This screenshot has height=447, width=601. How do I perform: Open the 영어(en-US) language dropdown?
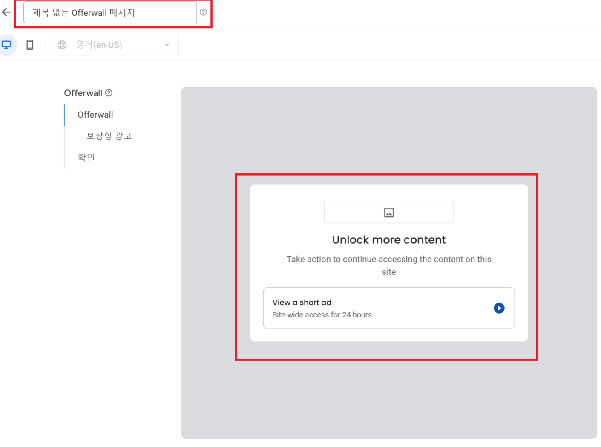pos(114,45)
